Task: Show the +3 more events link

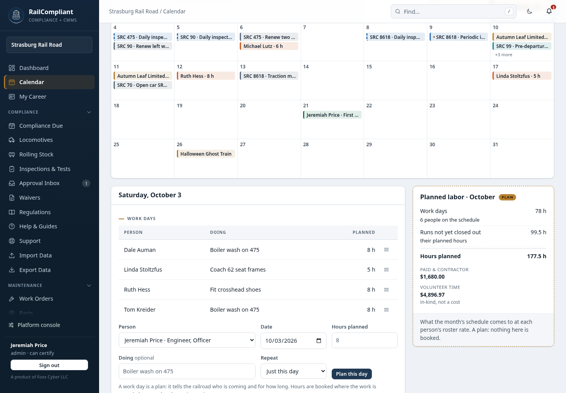Action: (x=504, y=55)
